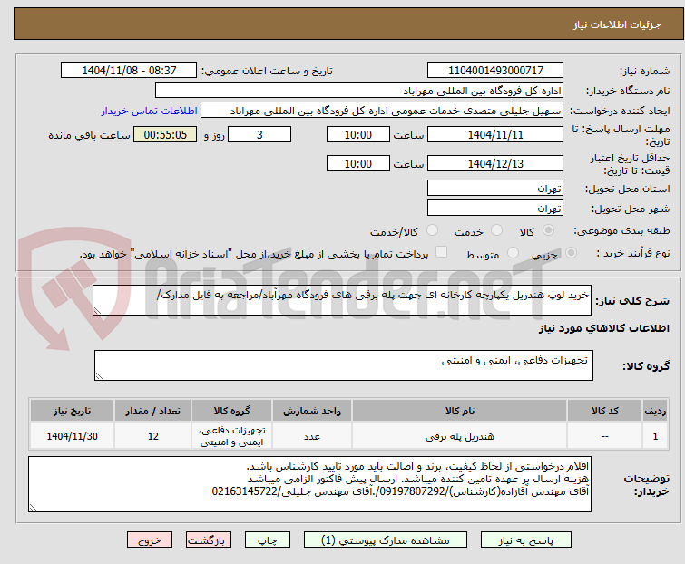Click the resize handle of شرح کلی نیاز box
This screenshot has width=685, height=564.
[97, 311]
